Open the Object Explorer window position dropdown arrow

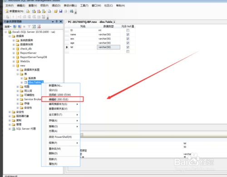click(53, 22)
